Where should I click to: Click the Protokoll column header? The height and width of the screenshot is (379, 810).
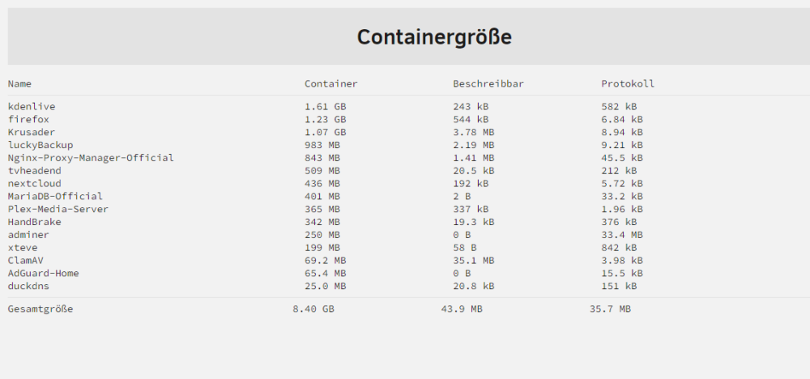(628, 83)
